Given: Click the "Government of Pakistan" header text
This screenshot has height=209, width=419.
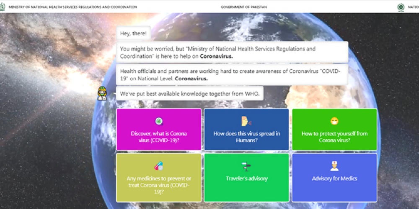Looking at the screenshot, I should (244, 7).
